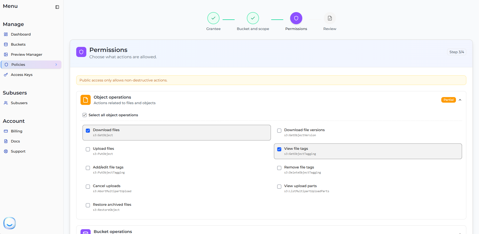Click the s3:GetObjectVersion label text
The image size is (479, 234).
click(x=300, y=135)
